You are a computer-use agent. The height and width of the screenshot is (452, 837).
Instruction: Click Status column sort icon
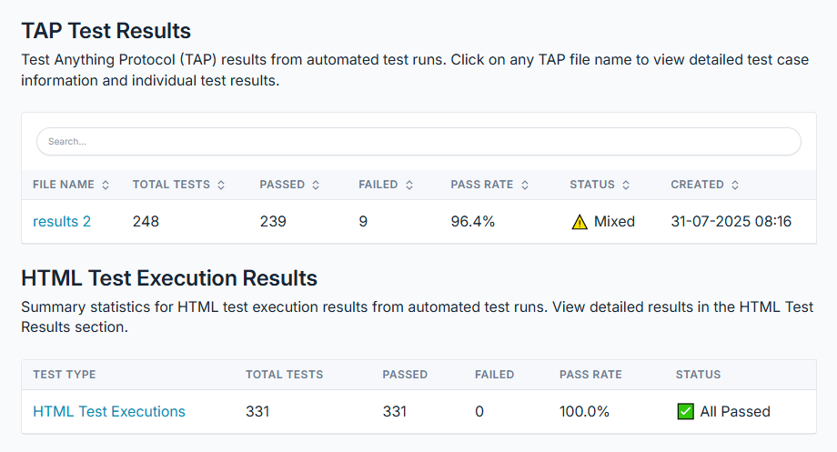pos(626,186)
